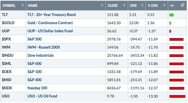
Task: Click the small red UUP change bar
Action: pos(170,31)
